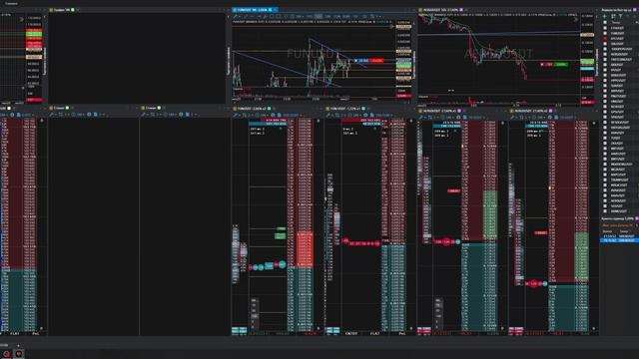Screen dimensions: 639x359
Task: Click the filter funnel icon in the watchlist
Action: tap(621, 16)
